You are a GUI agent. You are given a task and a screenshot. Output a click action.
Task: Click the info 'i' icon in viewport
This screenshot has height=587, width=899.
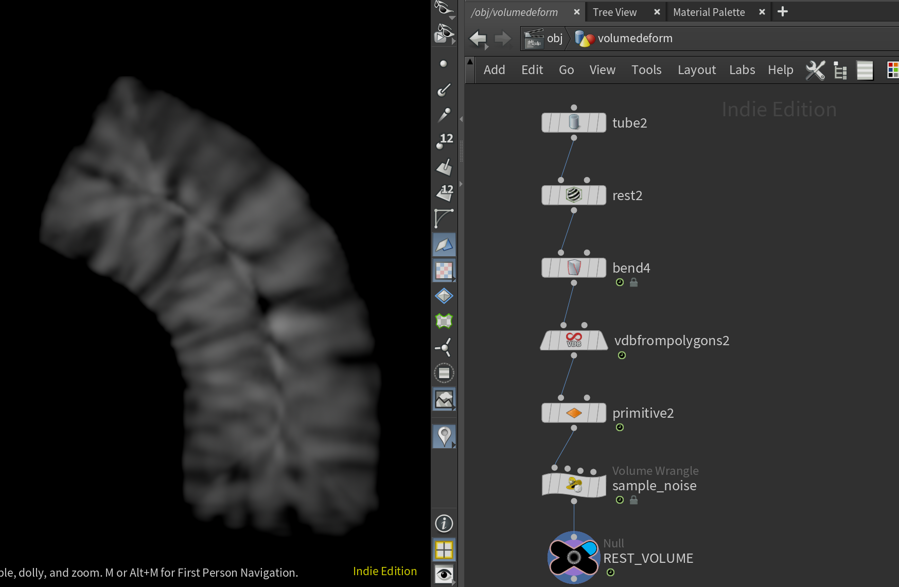[444, 524]
